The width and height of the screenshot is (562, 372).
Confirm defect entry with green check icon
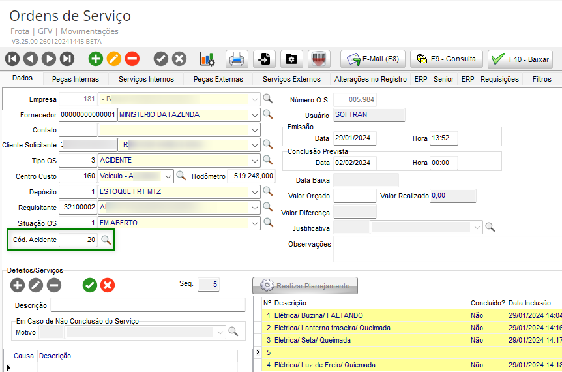(x=89, y=285)
